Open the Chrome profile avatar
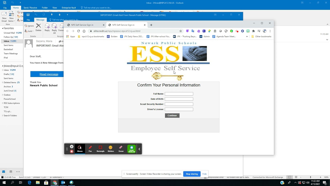 click(265, 31)
